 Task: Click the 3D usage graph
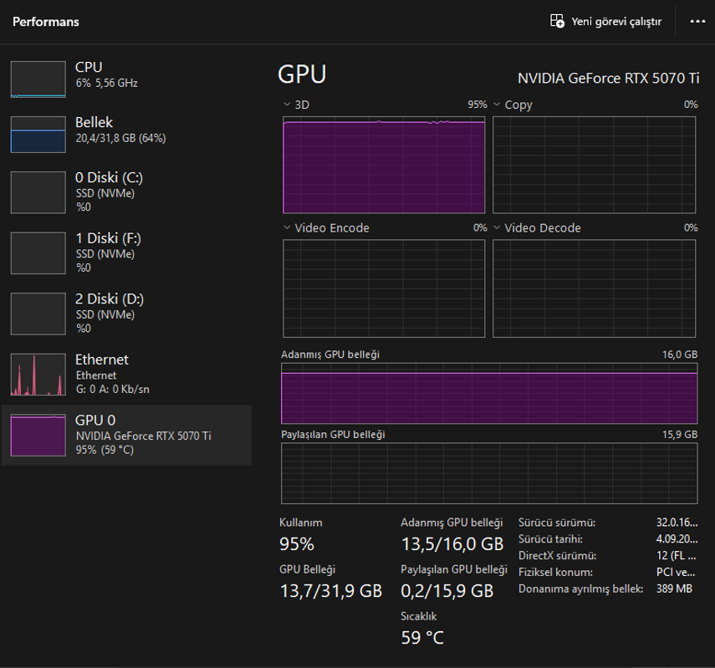[x=384, y=165]
